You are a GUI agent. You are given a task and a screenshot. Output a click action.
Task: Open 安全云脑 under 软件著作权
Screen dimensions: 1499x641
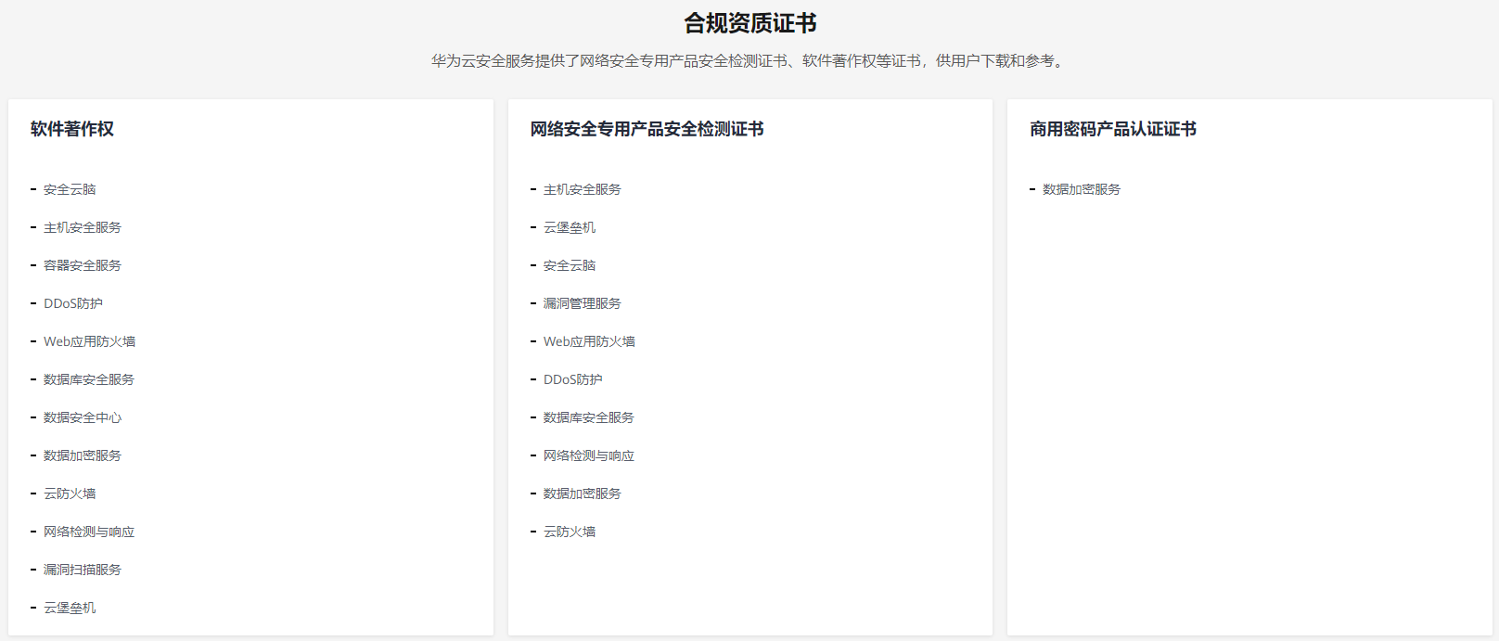[70, 189]
